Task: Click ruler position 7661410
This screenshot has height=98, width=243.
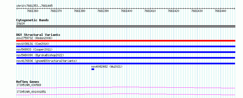Action: click(x=150, y=11)
